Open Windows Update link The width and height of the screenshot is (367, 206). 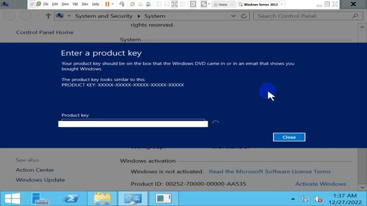pyautogui.click(x=40, y=180)
